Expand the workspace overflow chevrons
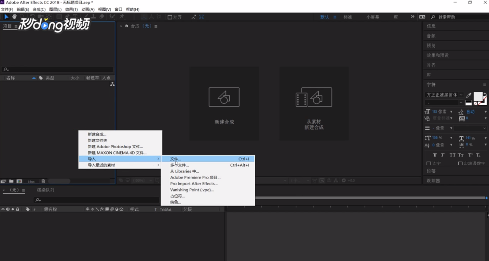Screen dimensions: 489x261 tap(413, 17)
